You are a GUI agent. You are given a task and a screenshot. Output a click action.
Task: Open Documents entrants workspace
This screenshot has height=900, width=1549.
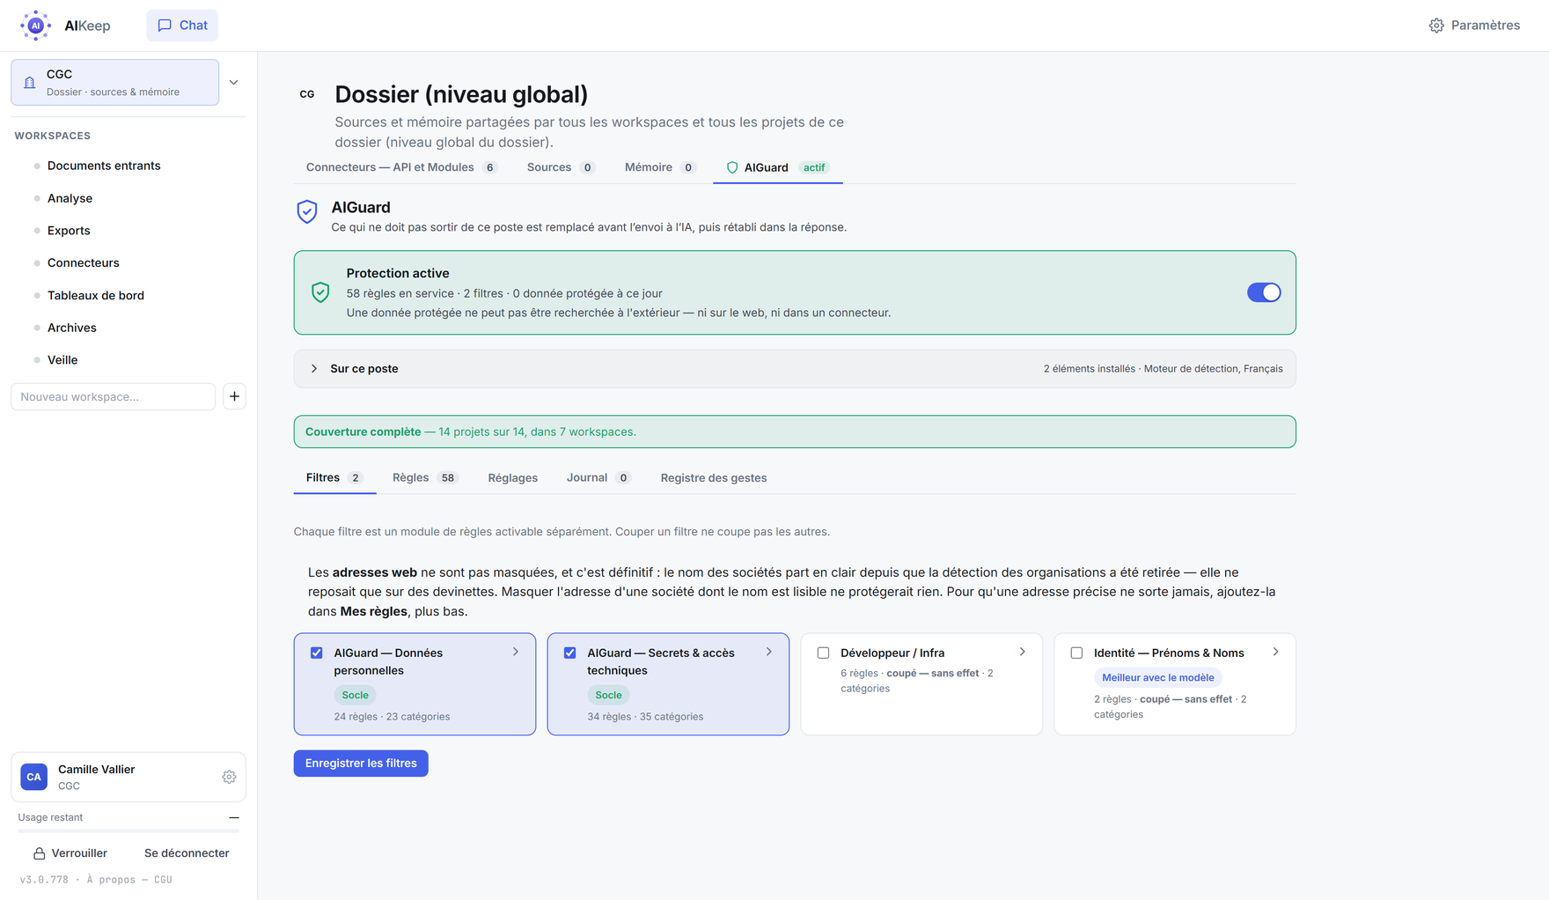tap(104, 166)
